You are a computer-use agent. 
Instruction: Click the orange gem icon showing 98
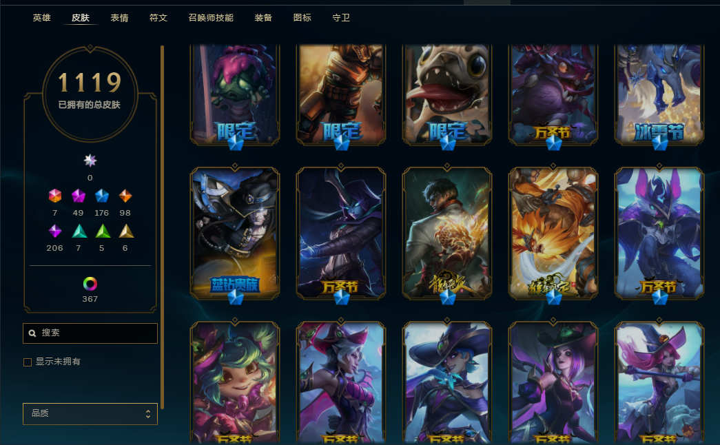[125, 196]
